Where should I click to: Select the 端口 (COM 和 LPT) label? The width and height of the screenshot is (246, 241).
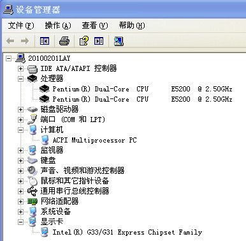tap(73, 120)
